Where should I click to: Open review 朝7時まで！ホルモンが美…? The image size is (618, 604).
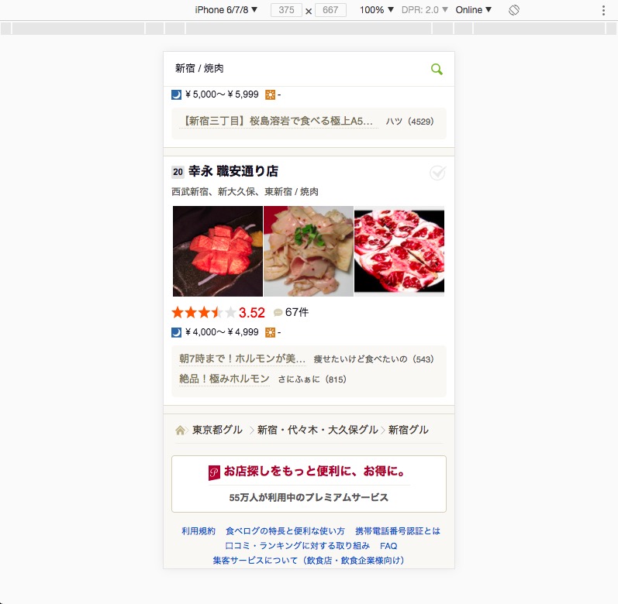click(243, 359)
